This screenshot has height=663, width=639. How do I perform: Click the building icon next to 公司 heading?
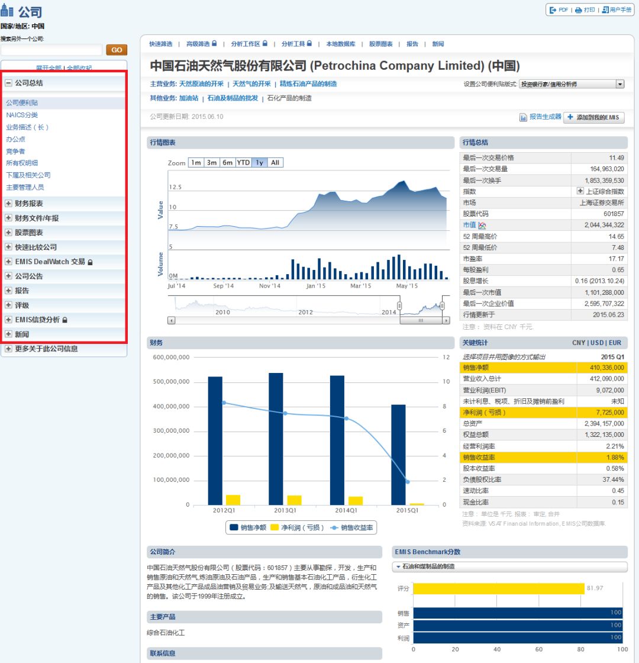point(8,12)
